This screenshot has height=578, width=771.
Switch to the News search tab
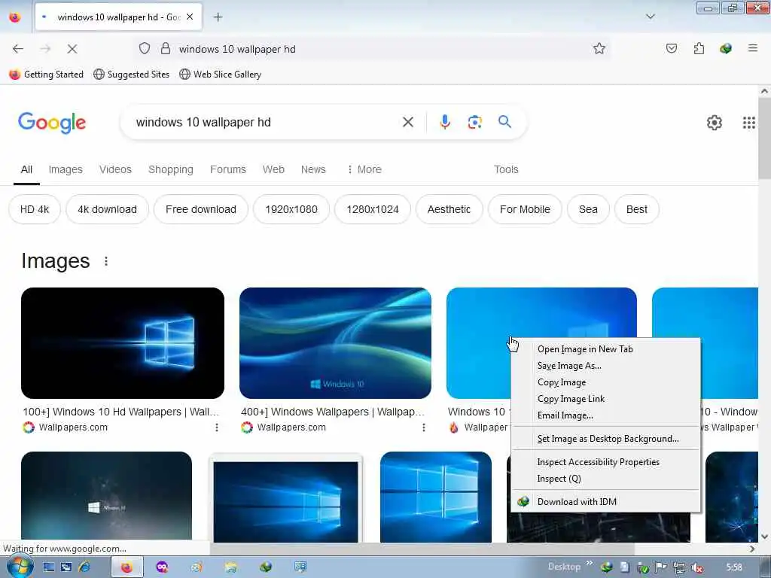[x=313, y=169]
